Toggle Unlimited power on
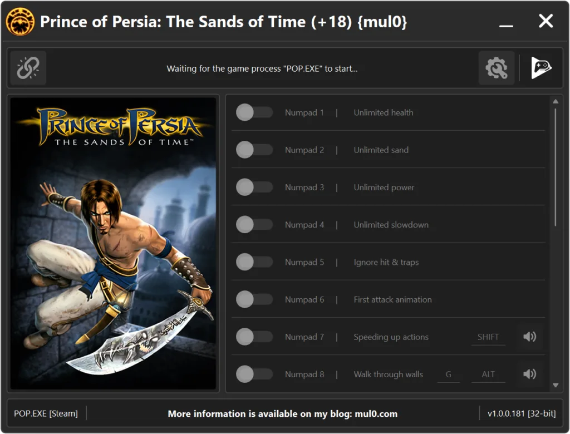Screen dimensions: 570x434 (x=254, y=187)
